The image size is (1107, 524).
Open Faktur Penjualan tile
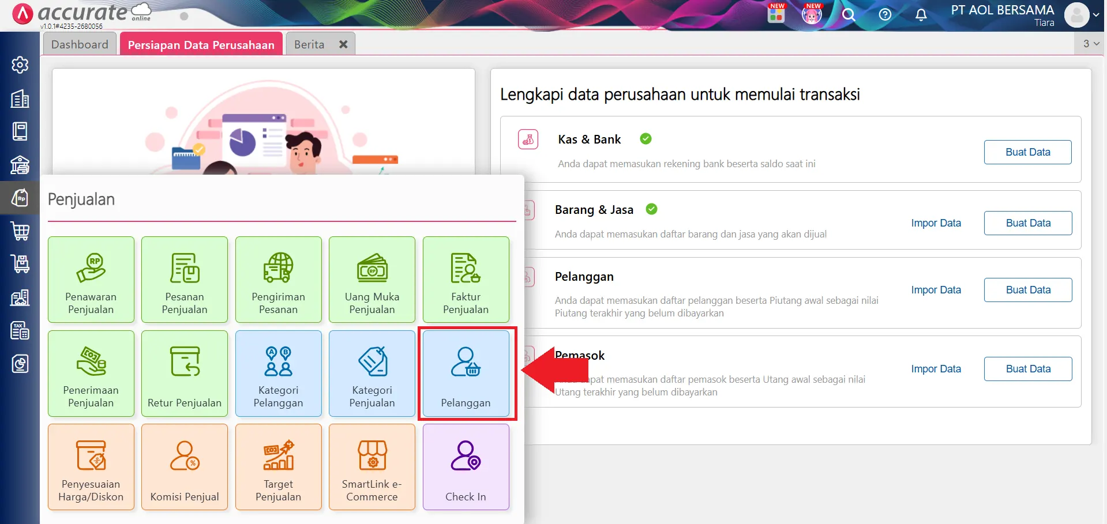coord(466,280)
